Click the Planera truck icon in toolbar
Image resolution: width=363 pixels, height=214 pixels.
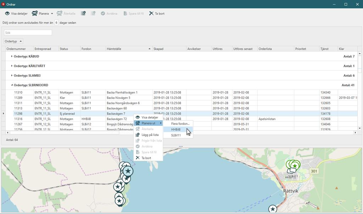point(35,13)
